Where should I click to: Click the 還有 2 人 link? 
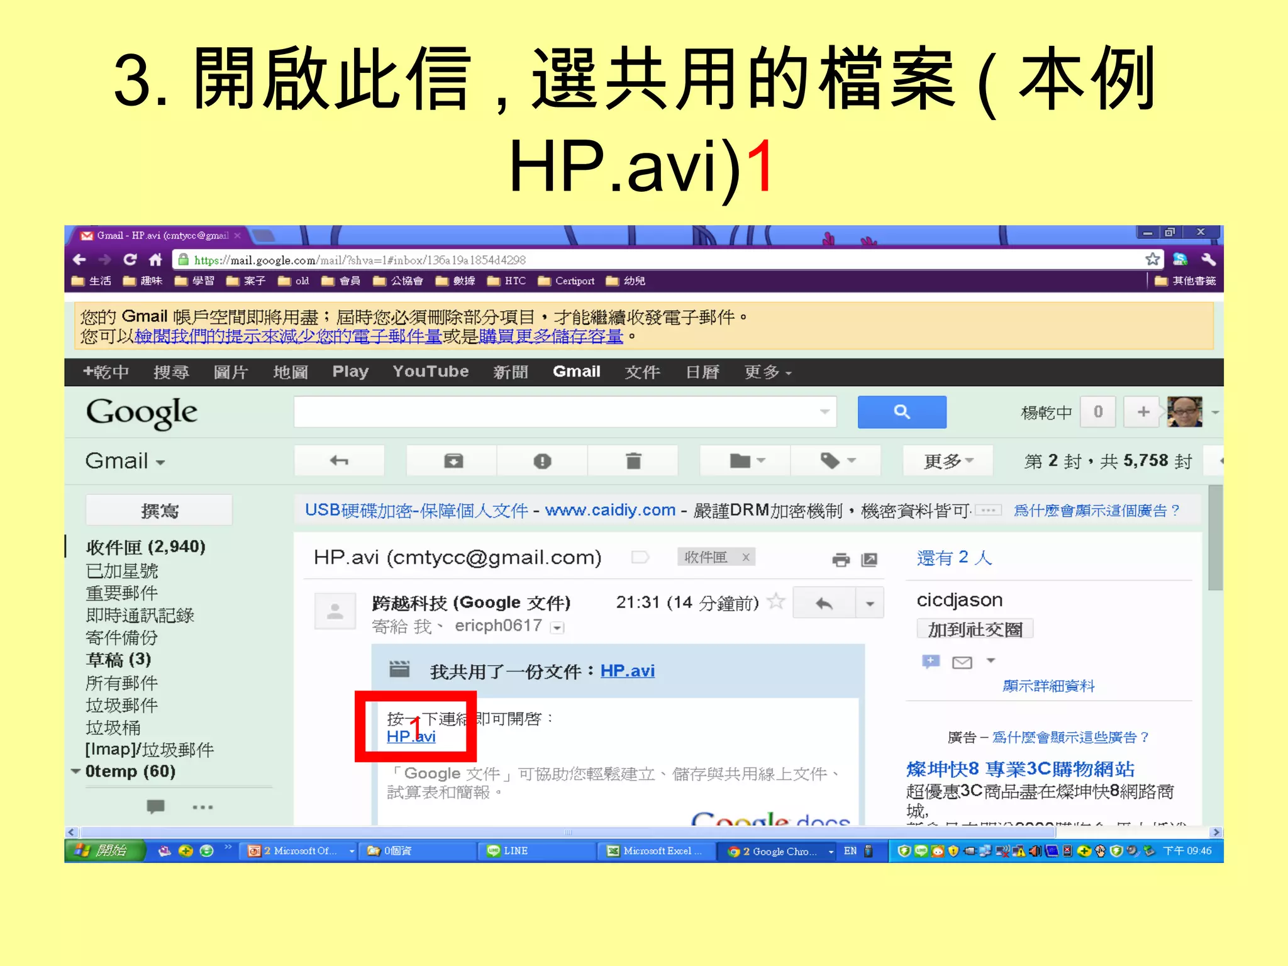point(954,558)
